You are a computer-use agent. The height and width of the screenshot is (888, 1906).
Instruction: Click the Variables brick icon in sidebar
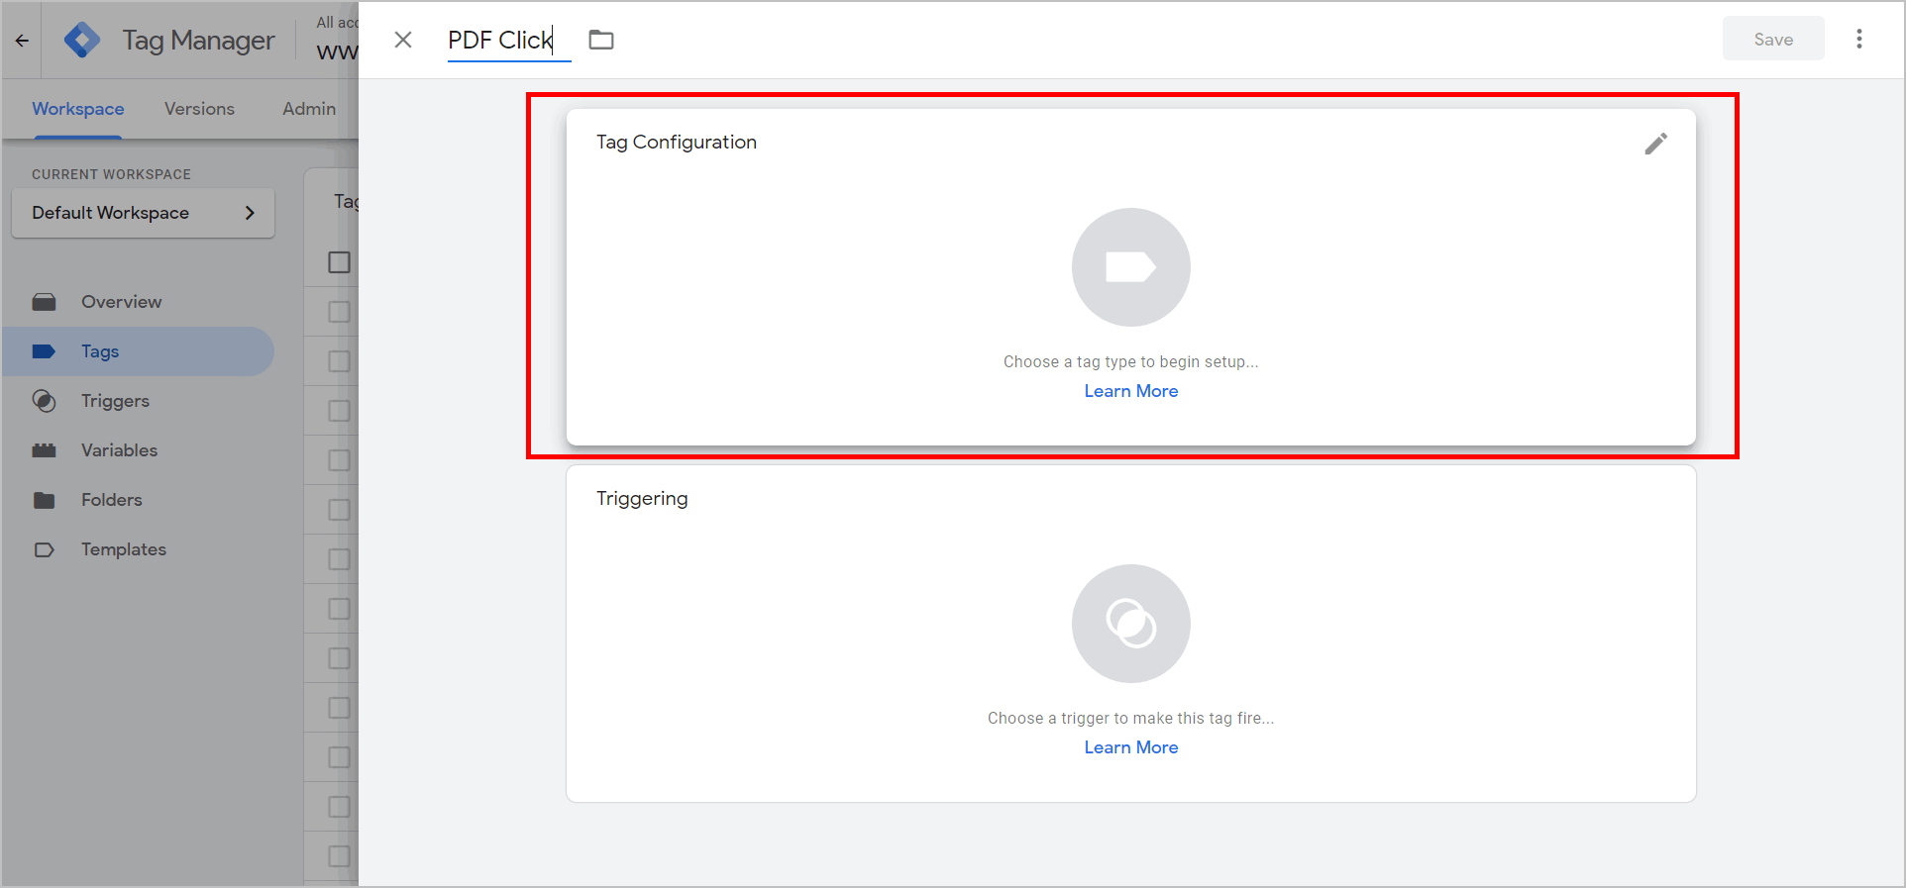(x=44, y=450)
